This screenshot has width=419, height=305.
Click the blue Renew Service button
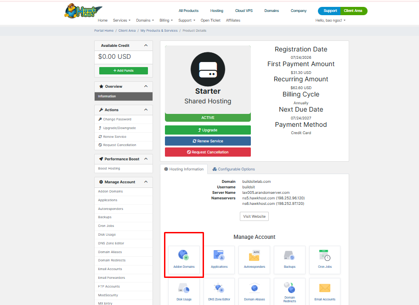(208, 141)
